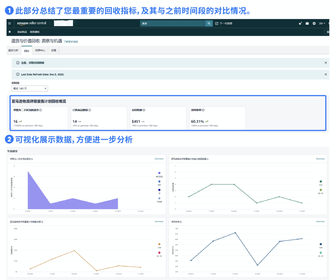Screen dimensions: 336x280
Task: Click info icon beside 总销售额 card
Action: point(144,110)
